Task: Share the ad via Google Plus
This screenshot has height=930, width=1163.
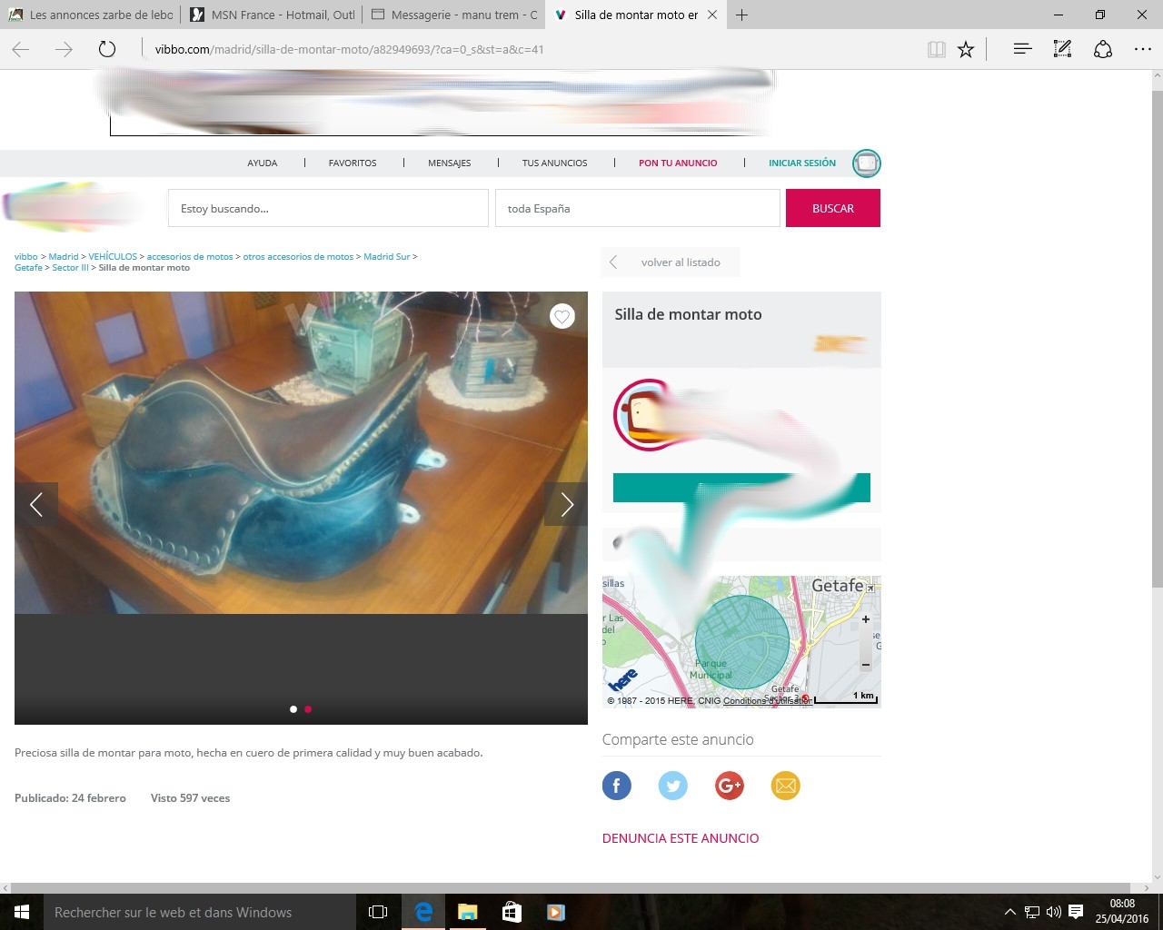Action: pos(729,786)
